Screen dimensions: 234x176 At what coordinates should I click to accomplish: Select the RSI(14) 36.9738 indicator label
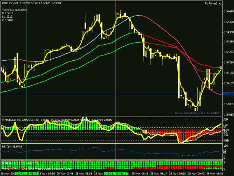click(x=12, y=147)
